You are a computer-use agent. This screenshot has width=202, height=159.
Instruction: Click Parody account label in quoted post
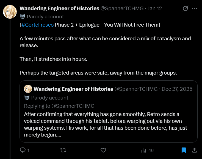(x=49, y=98)
